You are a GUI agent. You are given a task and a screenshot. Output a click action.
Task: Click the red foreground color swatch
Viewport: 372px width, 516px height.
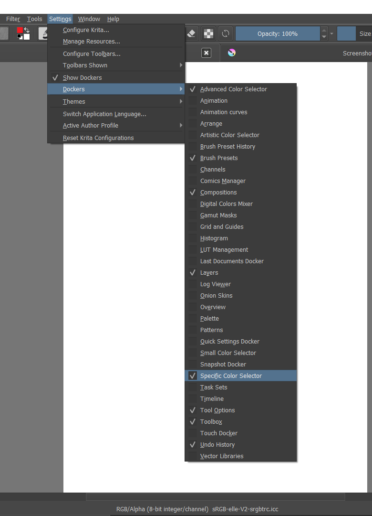point(20,30)
